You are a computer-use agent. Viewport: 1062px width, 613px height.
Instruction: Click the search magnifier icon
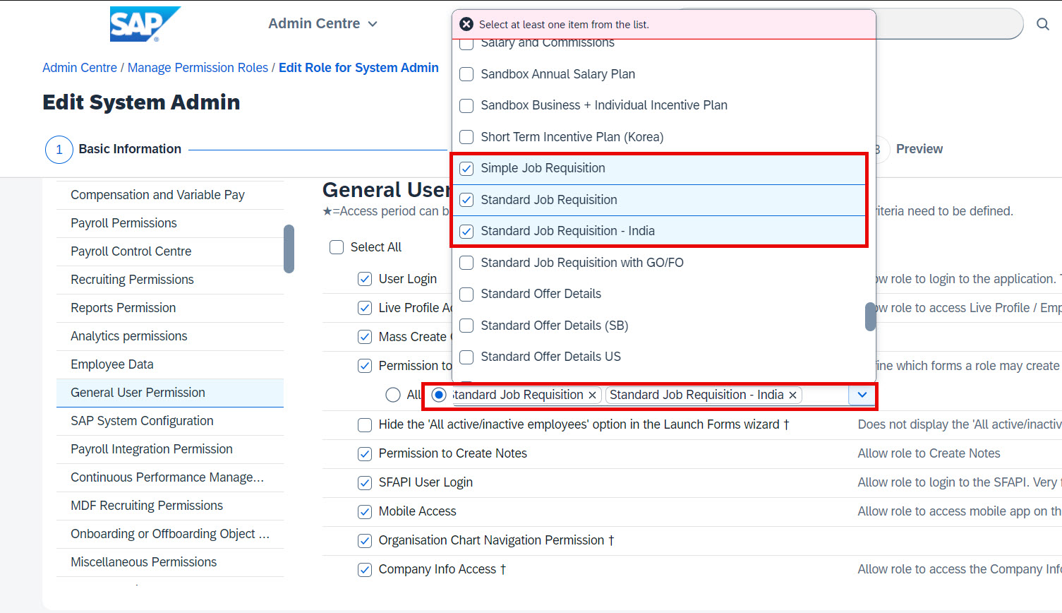point(1042,24)
